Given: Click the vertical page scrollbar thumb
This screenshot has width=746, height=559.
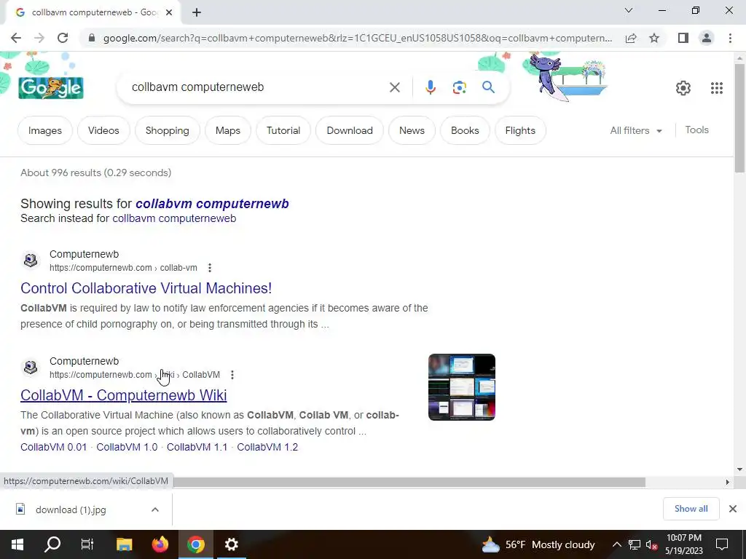Looking at the screenshot, I should pos(739,118).
